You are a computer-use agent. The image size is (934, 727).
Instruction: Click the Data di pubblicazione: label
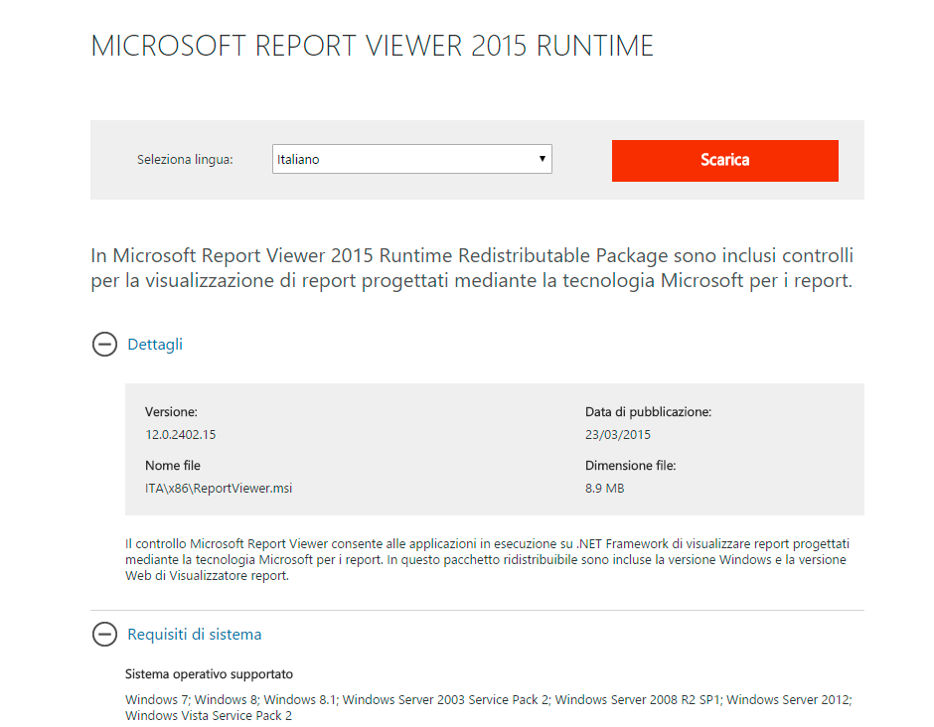coord(648,412)
